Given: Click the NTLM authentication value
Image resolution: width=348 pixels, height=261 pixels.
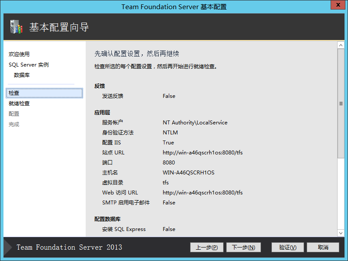Looking at the screenshot, I should (x=170, y=133).
